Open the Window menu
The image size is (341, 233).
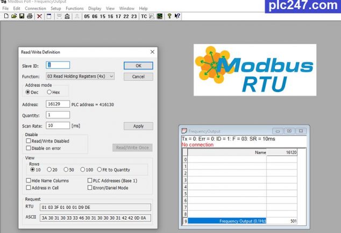click(127, 9)
